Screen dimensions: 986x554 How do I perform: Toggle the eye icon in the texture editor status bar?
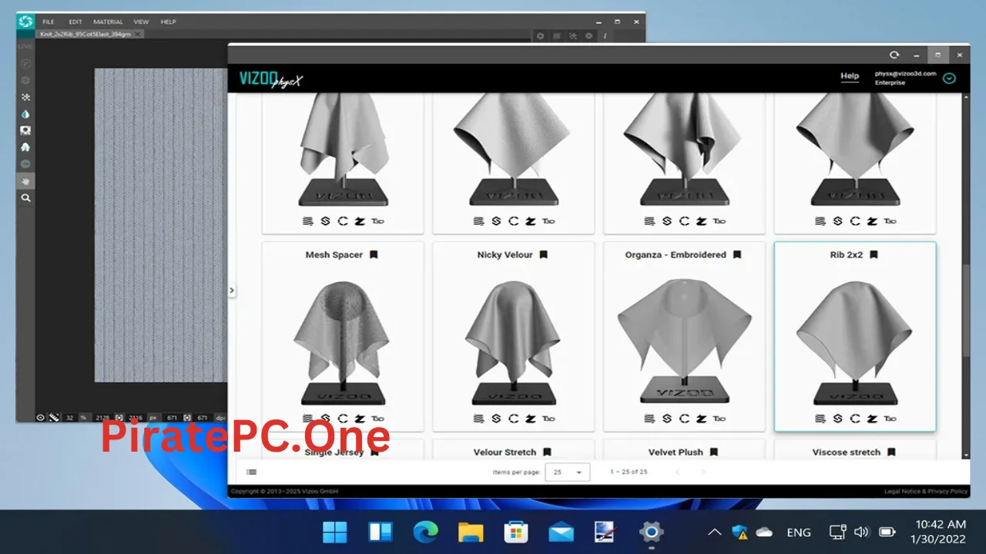click(x=40, y=417)
